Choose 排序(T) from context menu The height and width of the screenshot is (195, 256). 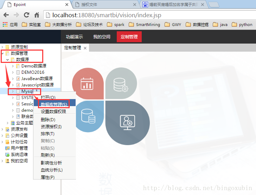pyautogui.click(x=55, y=134)
